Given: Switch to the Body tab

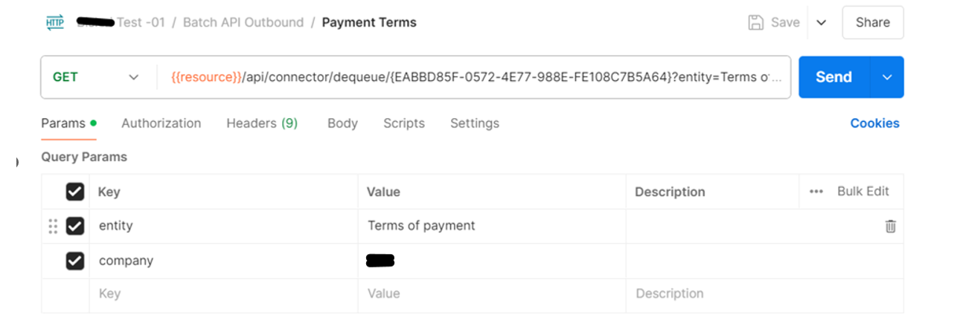Looking at the screenshot, I should pos(342,123).
